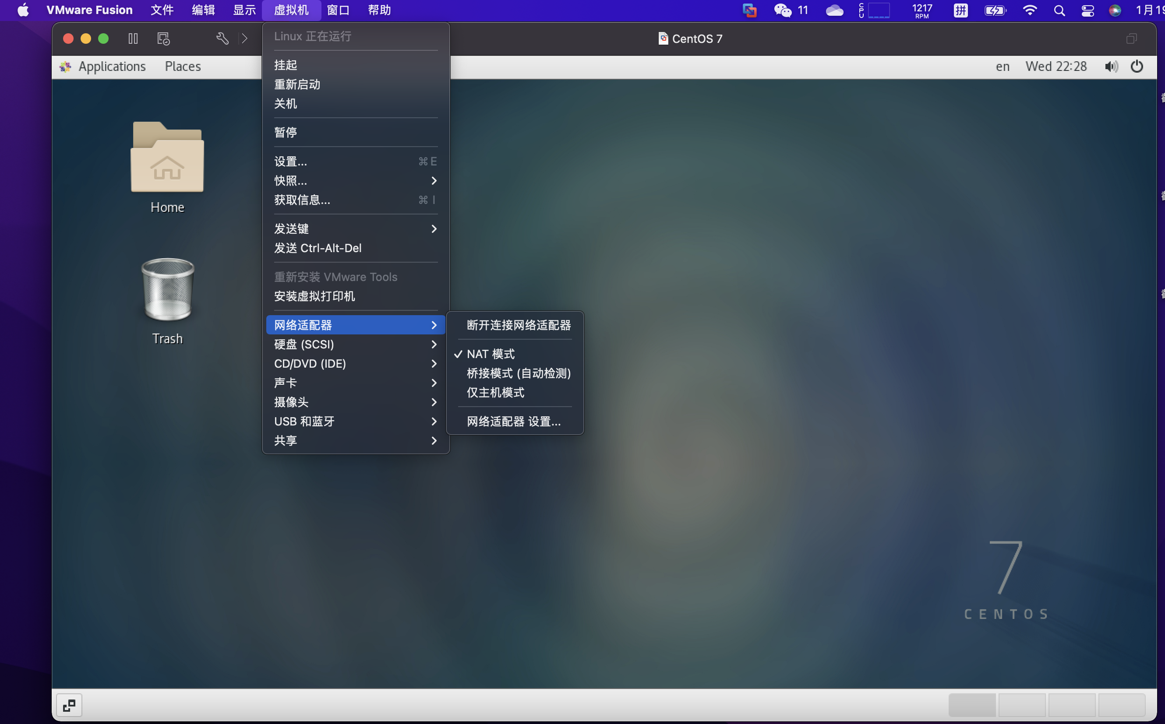Choose 挂起 from the virtual machine menu

(286, 65)
